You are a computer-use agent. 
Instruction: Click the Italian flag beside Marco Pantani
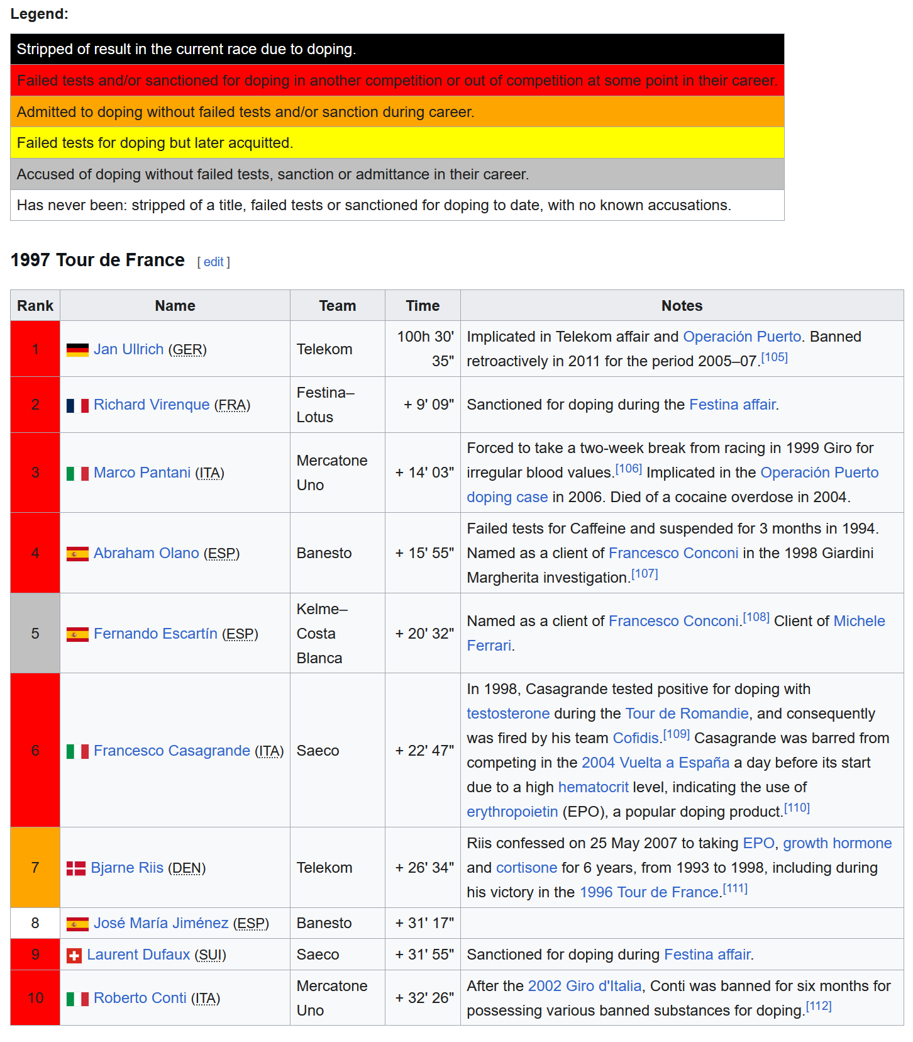click(x=77, y=473)
